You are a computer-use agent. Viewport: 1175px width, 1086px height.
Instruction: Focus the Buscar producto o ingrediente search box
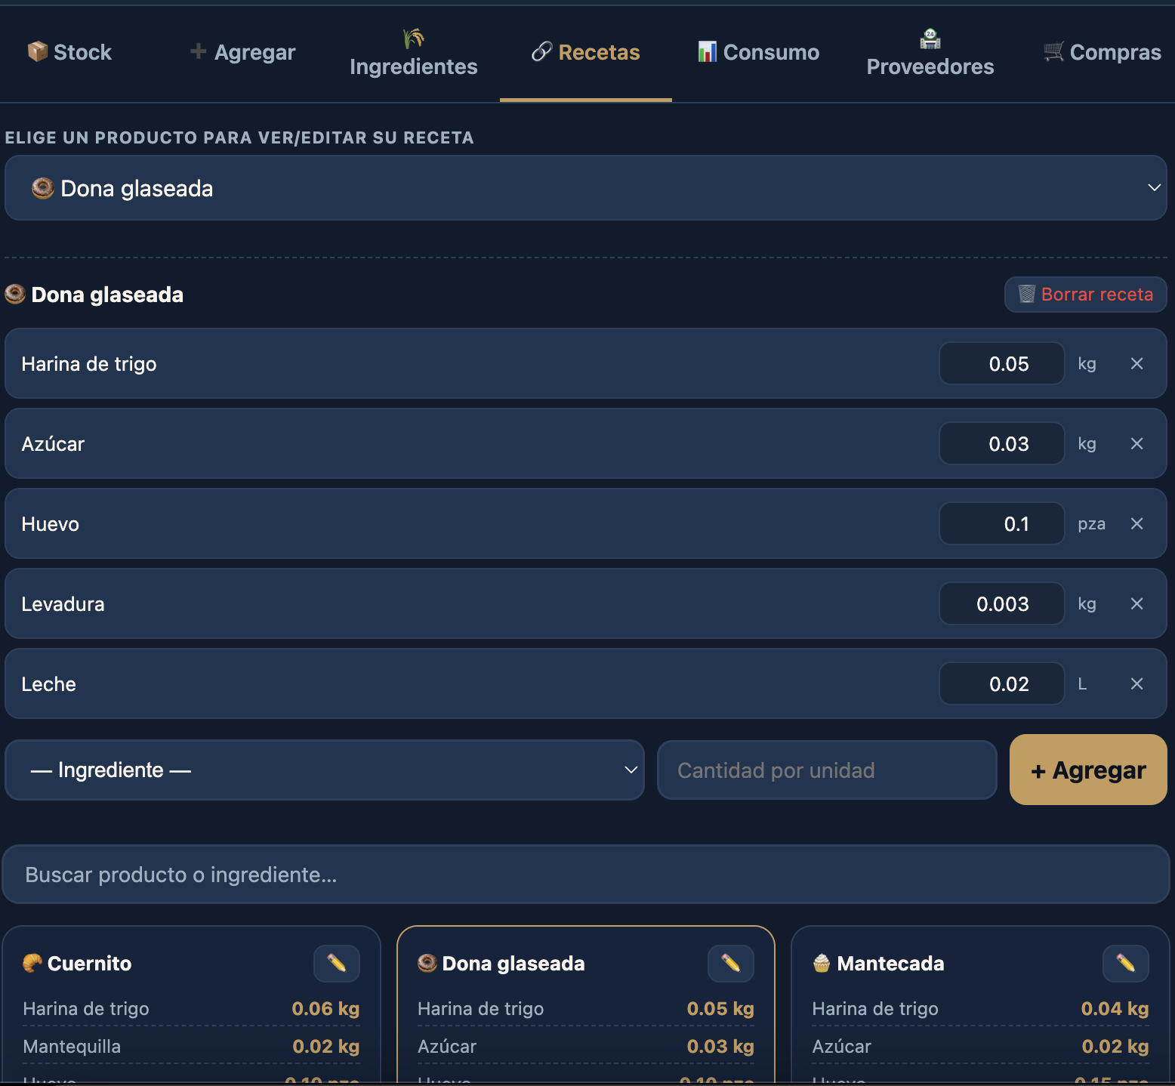point(586,874)
